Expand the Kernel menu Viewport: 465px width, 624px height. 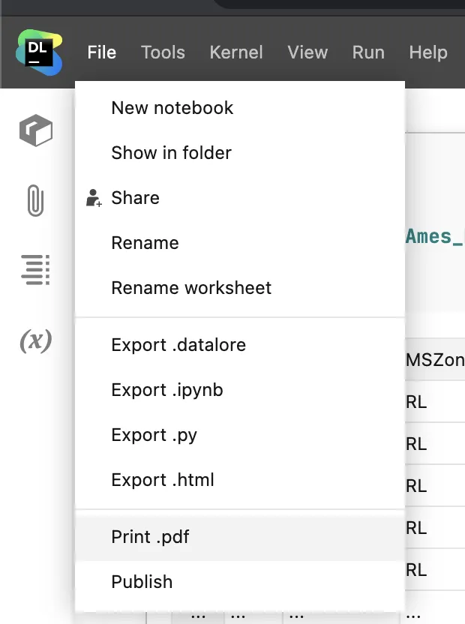(236, 52)
